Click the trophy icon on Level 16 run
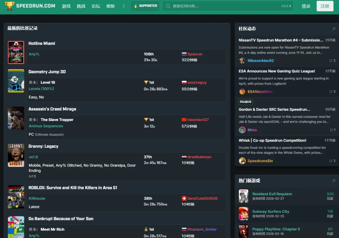This screenshot has height=238, width=339. (x=146, y=82)
